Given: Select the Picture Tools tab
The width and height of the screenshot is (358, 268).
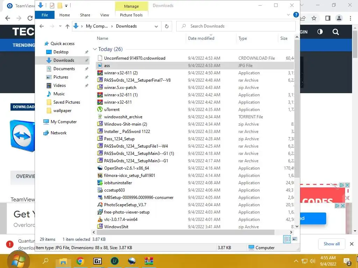Looking at the screenshot, I should click(131, 15).
